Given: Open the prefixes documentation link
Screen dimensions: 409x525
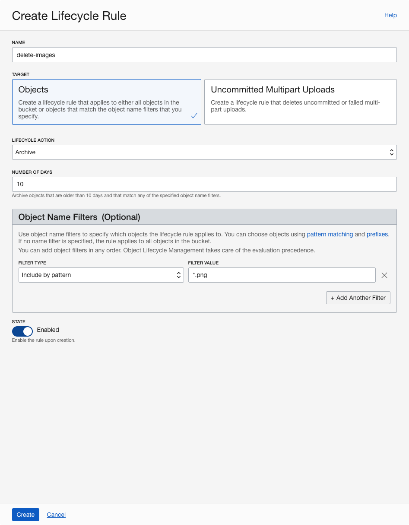Looking at the screenshot, I should [377, 234].
